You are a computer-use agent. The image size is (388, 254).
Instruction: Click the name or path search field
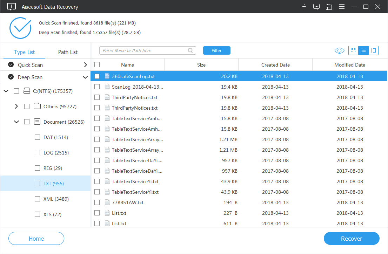(144, 50)
